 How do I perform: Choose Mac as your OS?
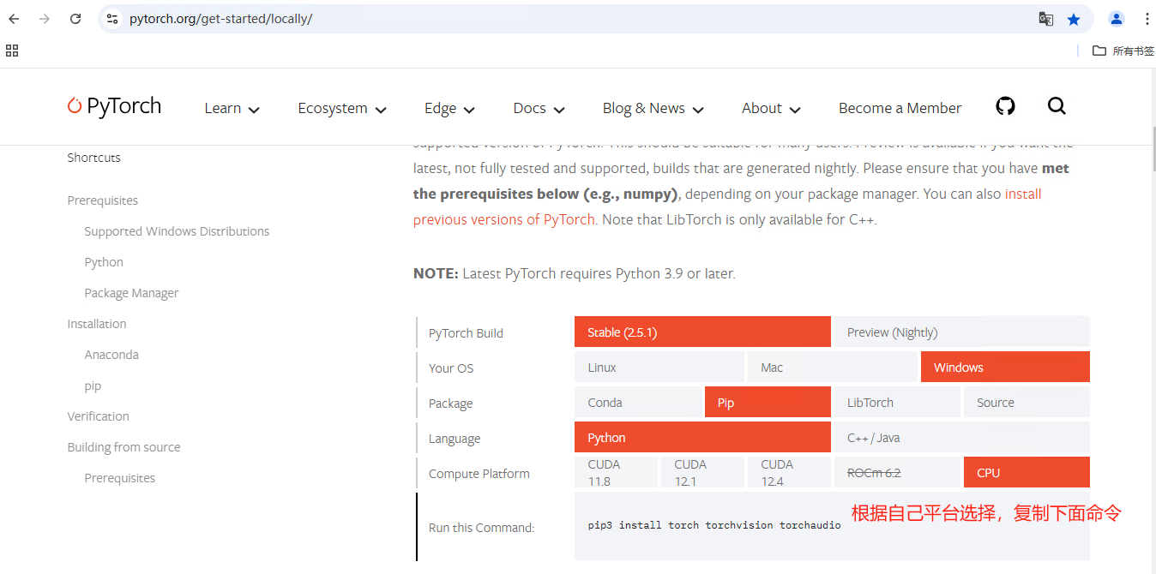click(x=832, y=368)
